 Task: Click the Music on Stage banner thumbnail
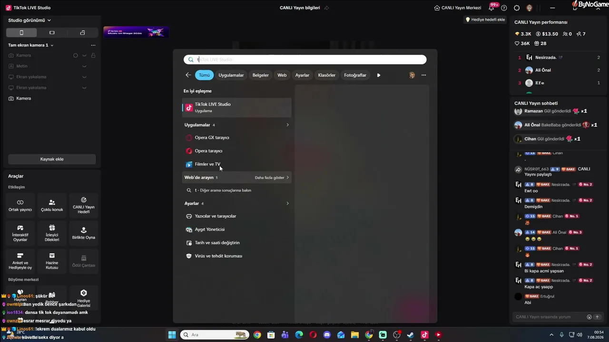click(136, 32)
